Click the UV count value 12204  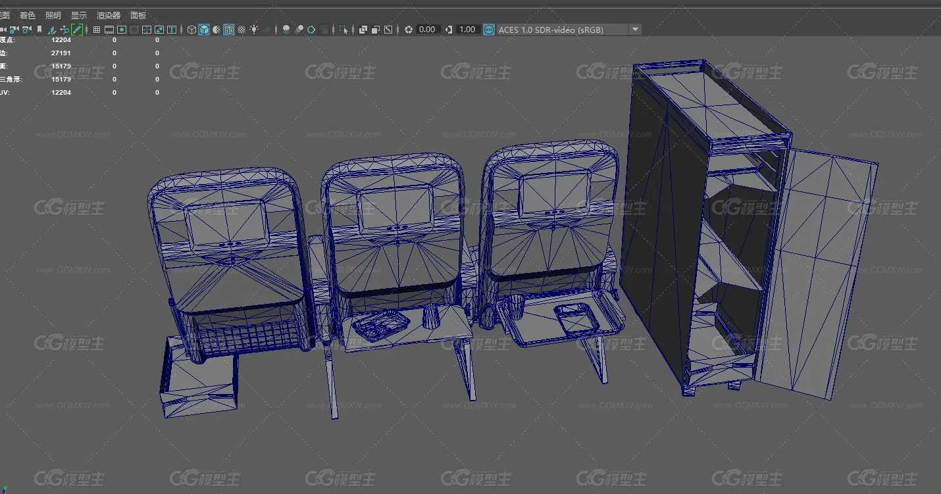(x=61, y=92)
